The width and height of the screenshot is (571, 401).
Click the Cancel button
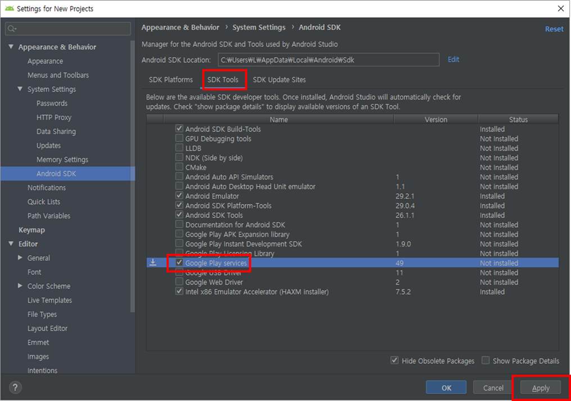(x=493, y=388)
